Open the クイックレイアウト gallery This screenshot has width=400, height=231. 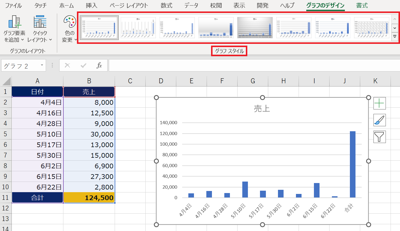(40, 29)
